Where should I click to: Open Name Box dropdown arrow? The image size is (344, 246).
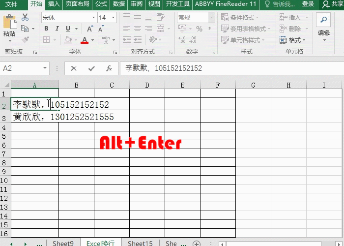(45, 68)
